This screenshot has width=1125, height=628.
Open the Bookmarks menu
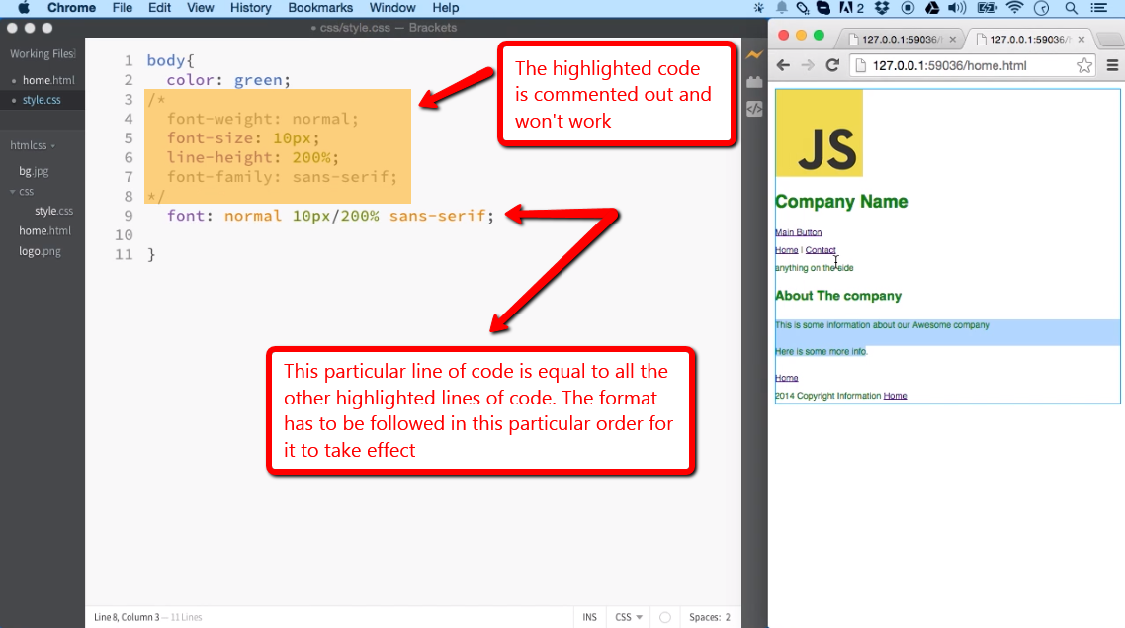320,8
